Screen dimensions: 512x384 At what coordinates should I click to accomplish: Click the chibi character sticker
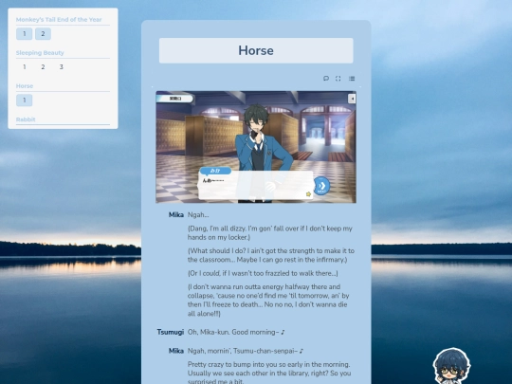(x=451, y=366)
